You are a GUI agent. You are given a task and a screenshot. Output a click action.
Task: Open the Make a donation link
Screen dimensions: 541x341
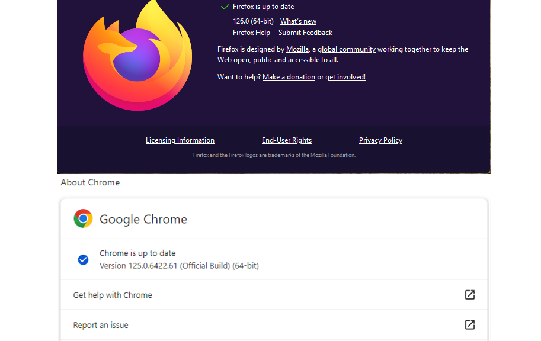pyautogui.click(x=289, y=77)
